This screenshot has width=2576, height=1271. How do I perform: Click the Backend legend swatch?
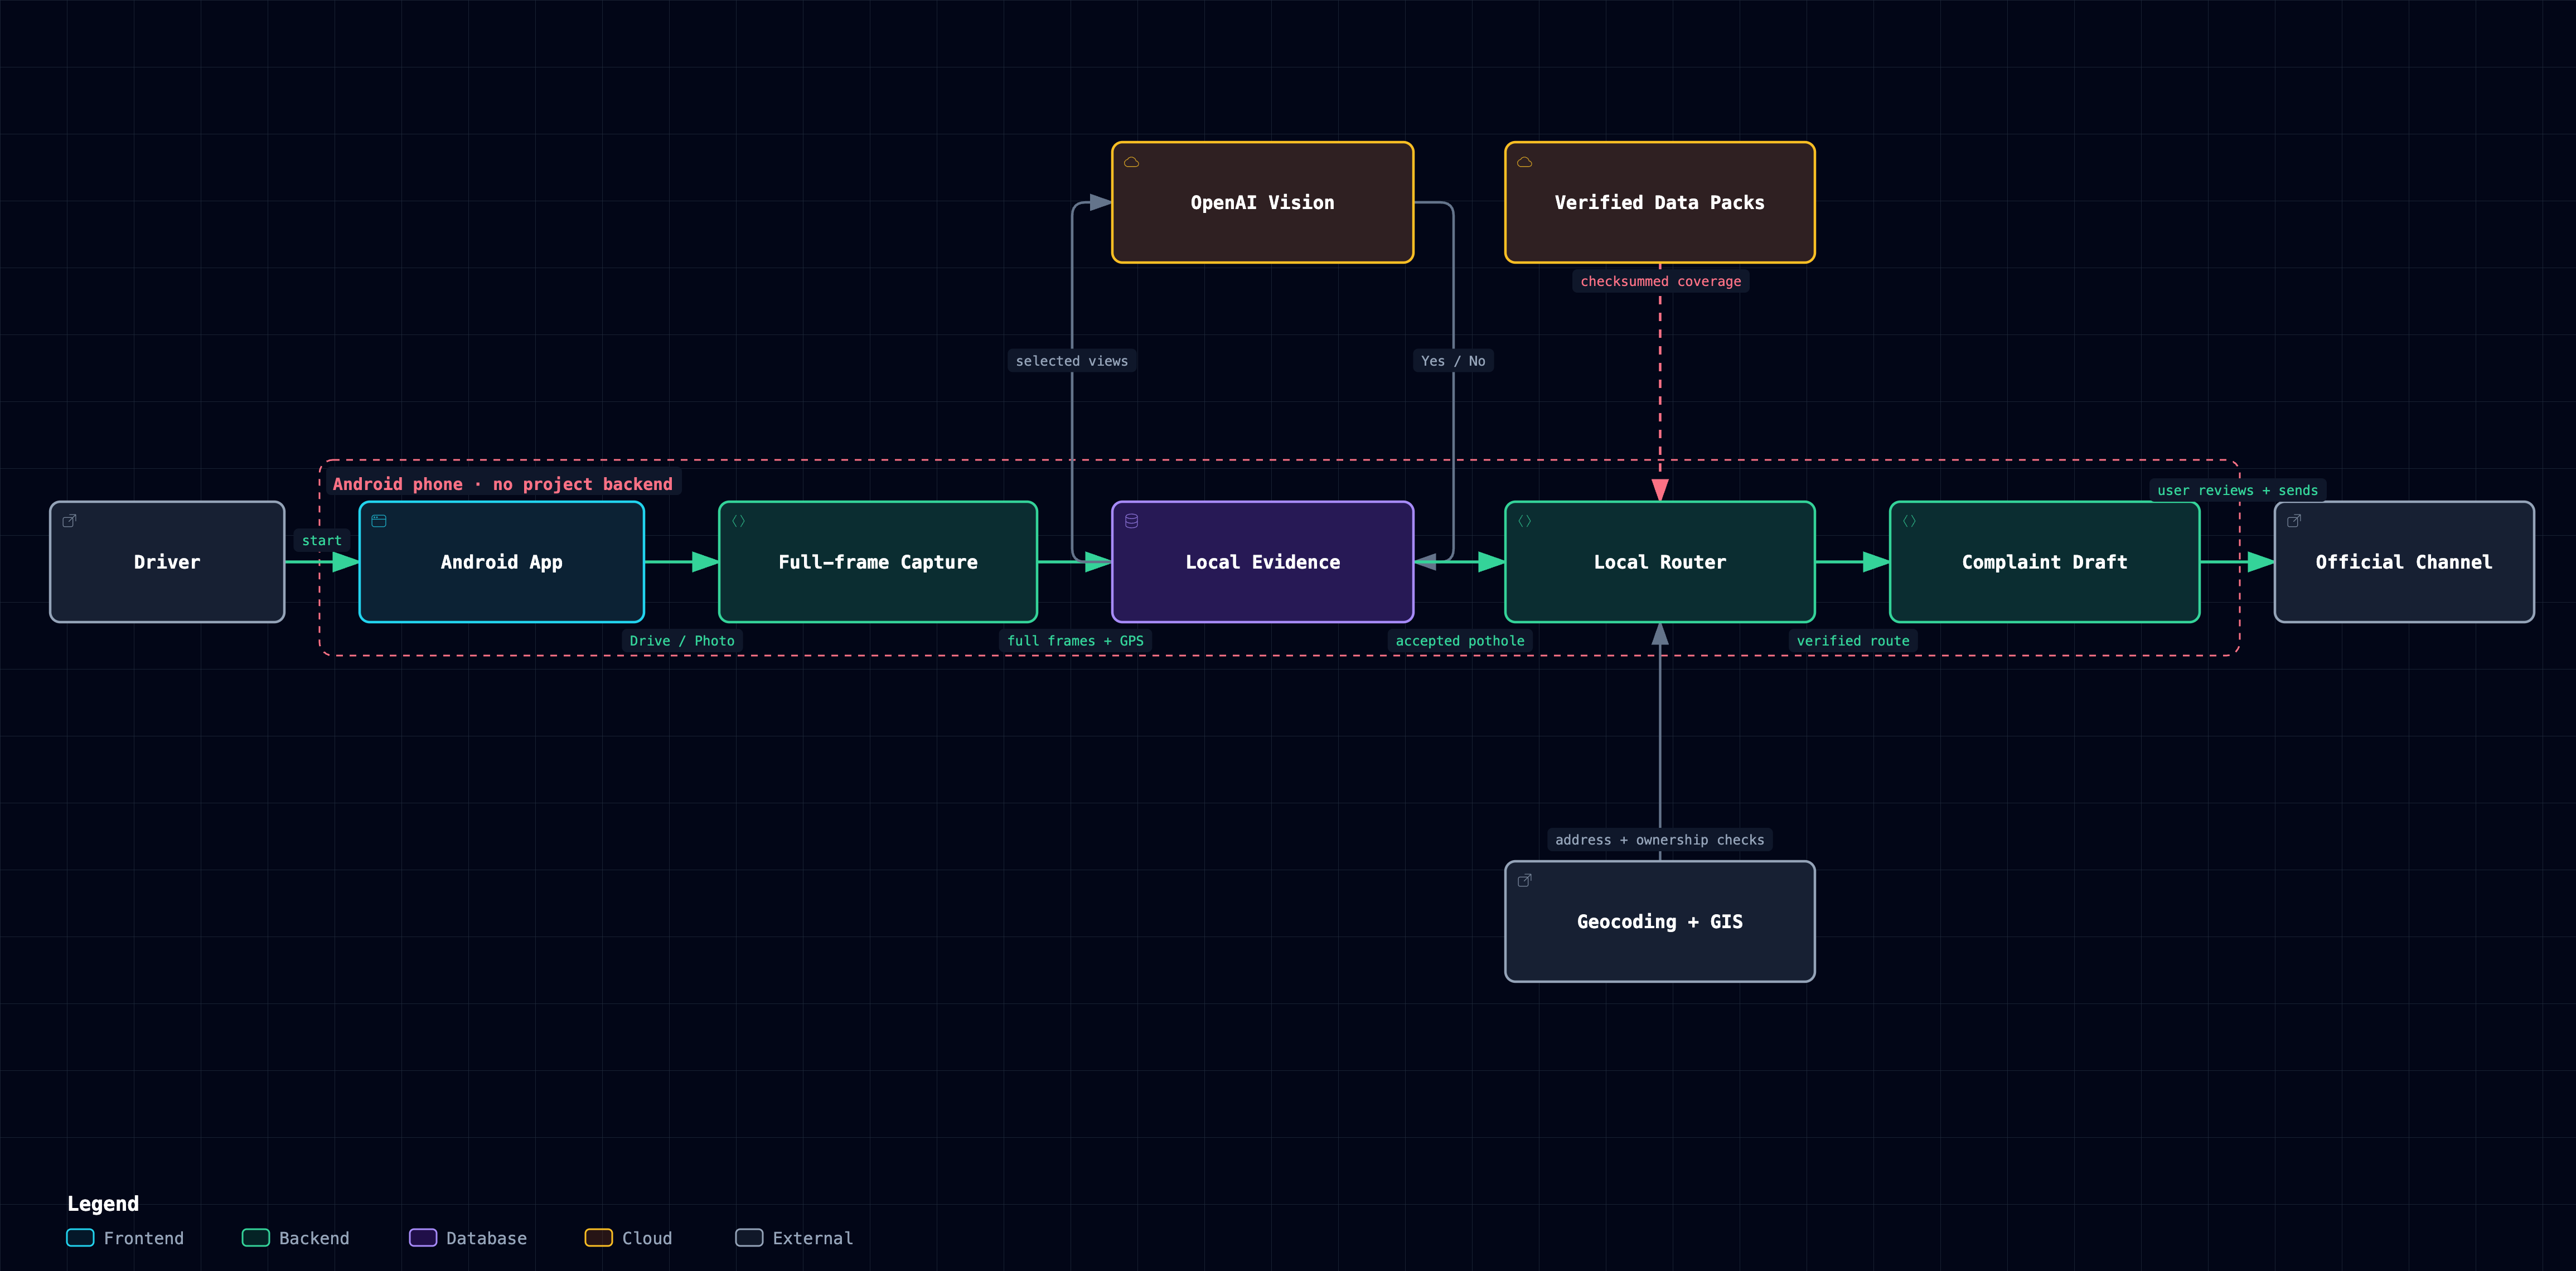click(256, 1238)
